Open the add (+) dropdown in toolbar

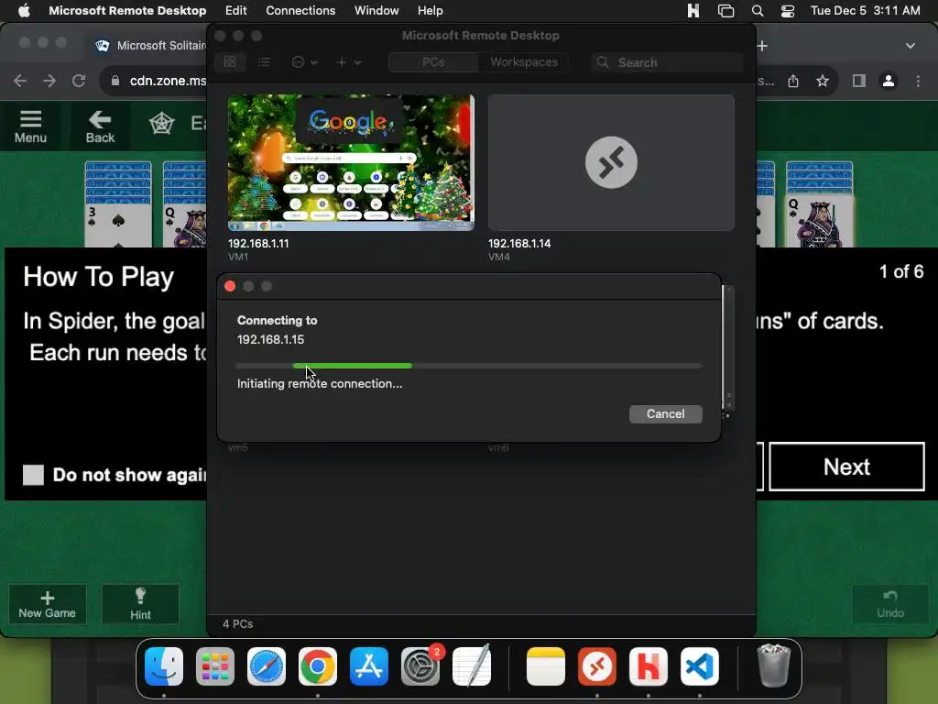tap(348, 61)
